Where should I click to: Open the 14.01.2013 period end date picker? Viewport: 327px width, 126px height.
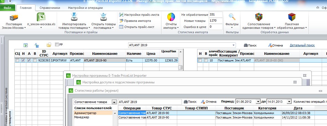[289, 102]
